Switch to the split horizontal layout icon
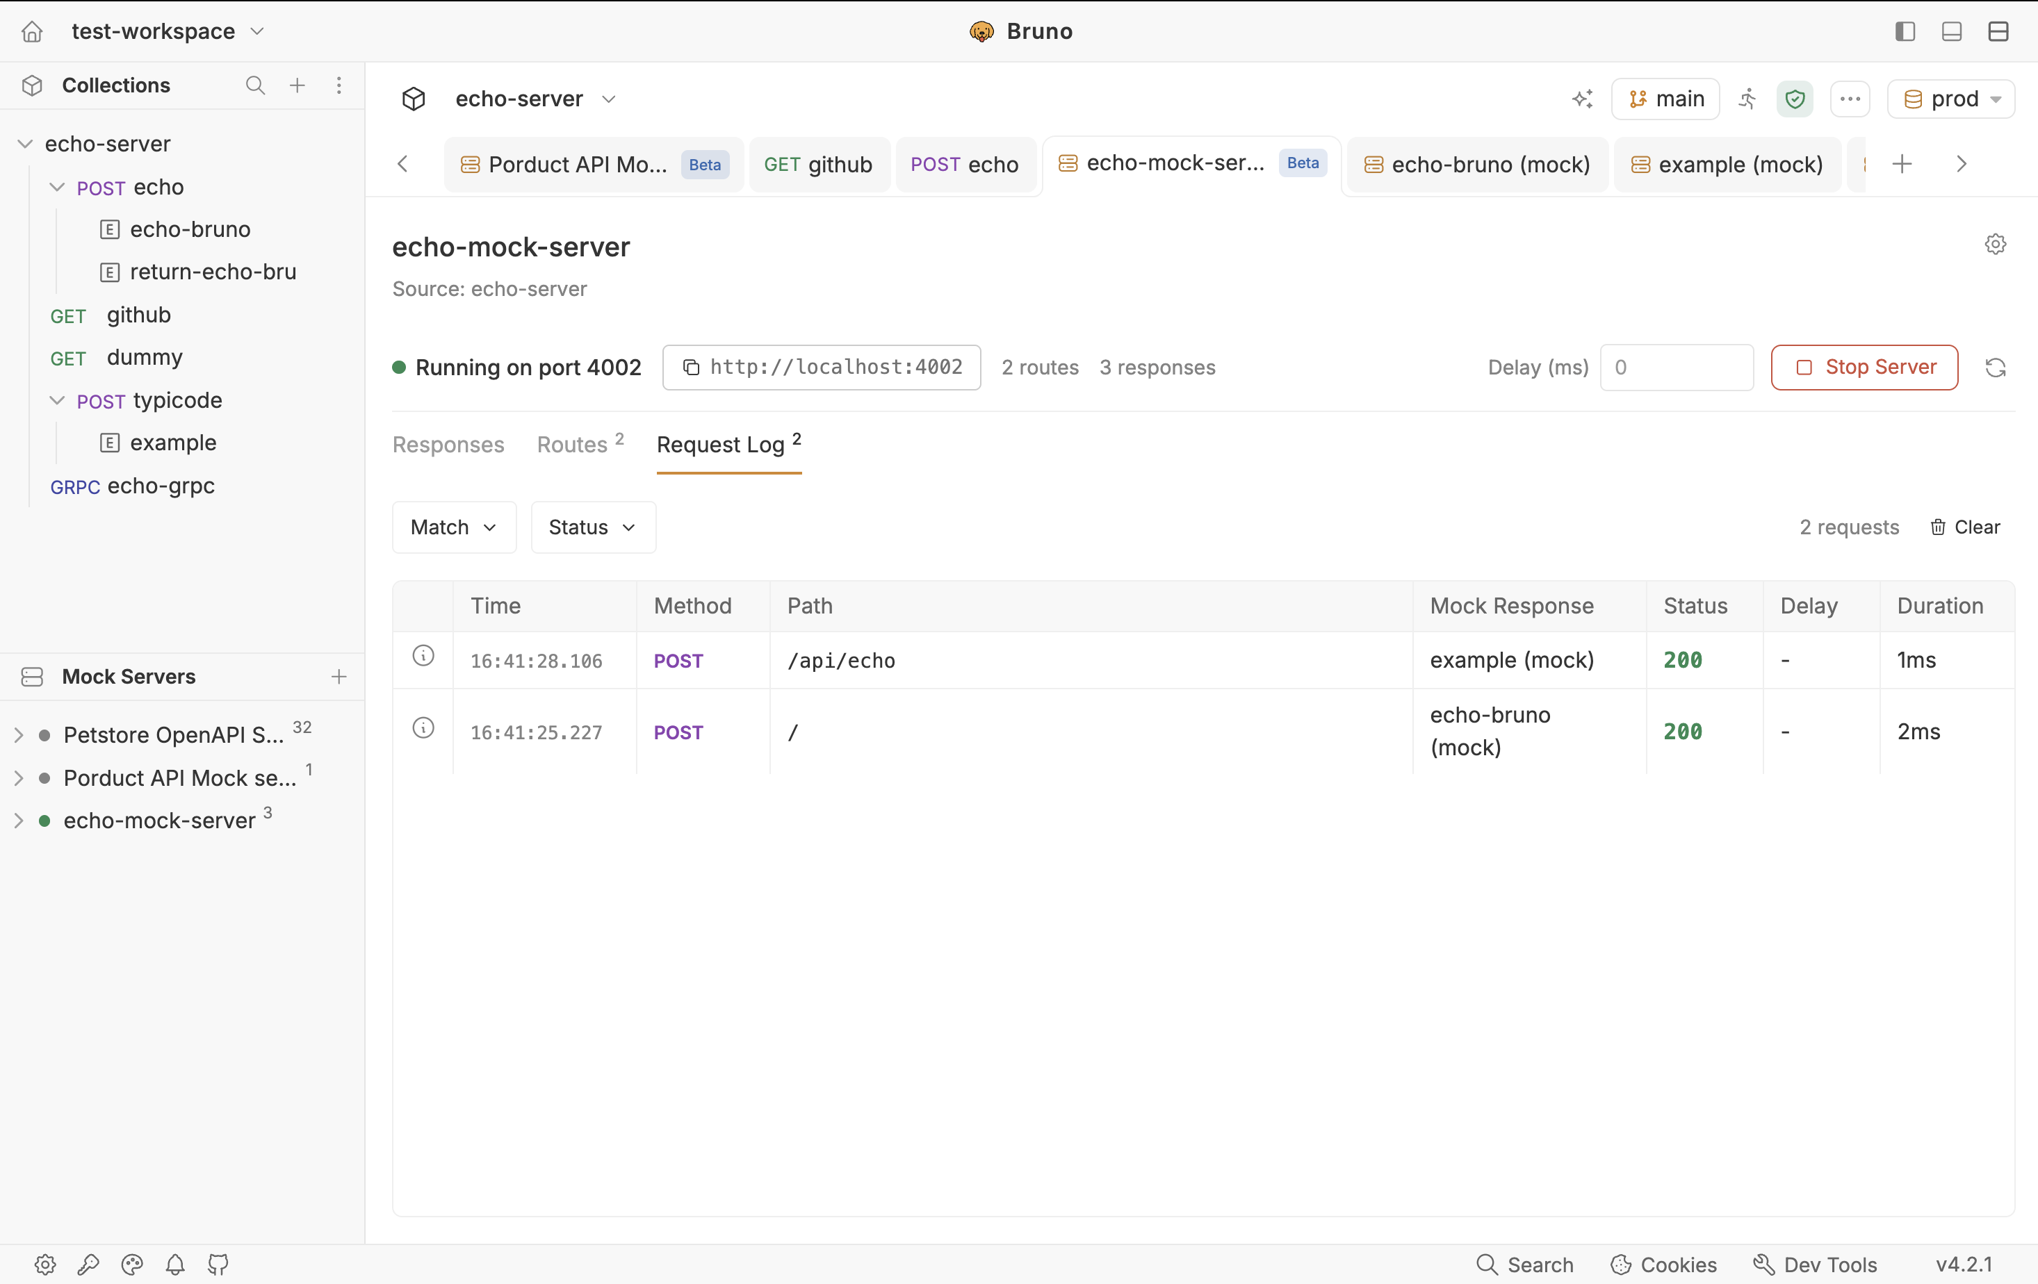This screenshot has height=1284, width=2038. pyautogui.click(x=1998, y=31)
